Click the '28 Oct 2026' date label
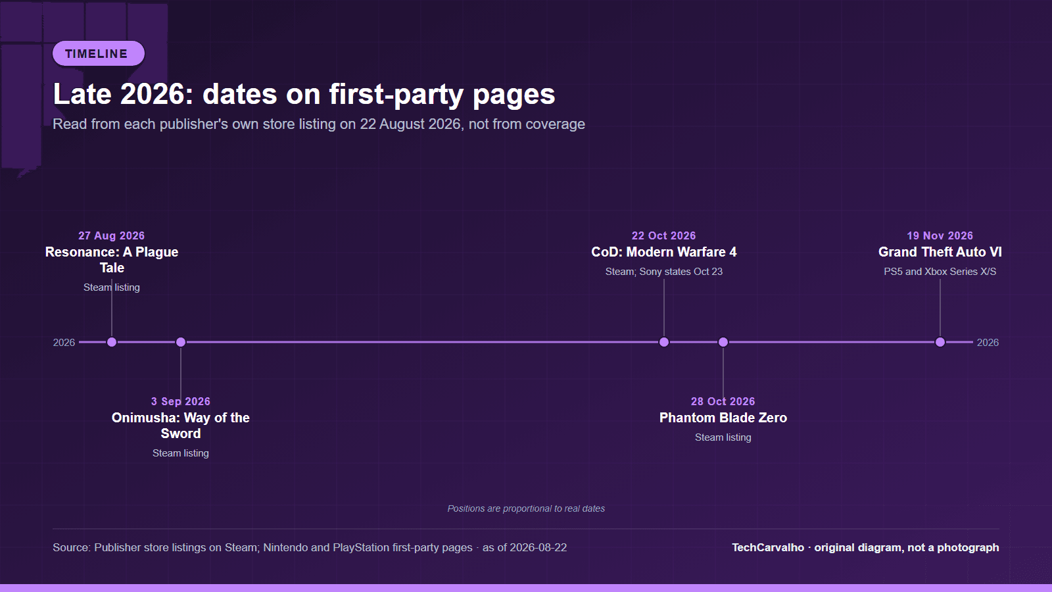 (723, 401)
